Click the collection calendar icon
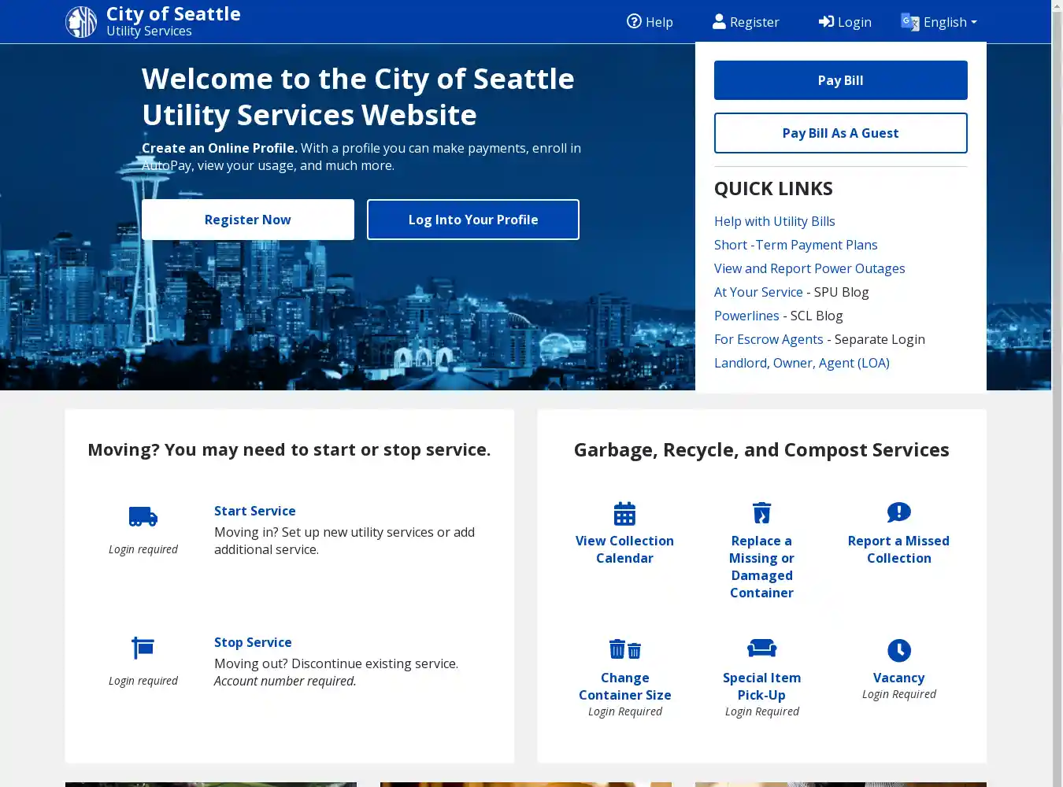 click(624, 513)
